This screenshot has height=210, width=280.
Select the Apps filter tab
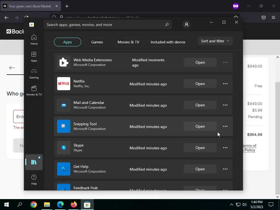click(x=68, y=42)
